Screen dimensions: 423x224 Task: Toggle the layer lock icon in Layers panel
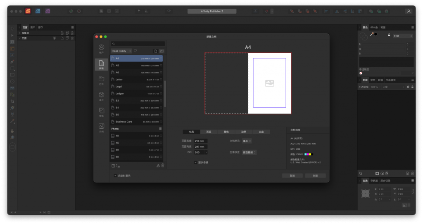click(412, 87)
